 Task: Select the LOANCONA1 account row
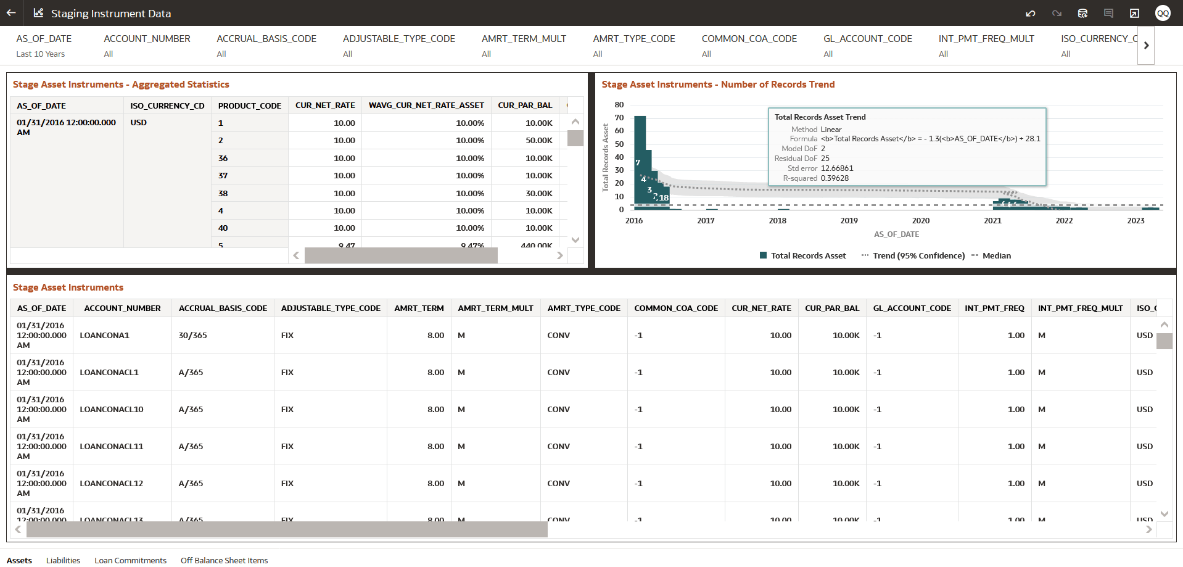coord(104,335)
